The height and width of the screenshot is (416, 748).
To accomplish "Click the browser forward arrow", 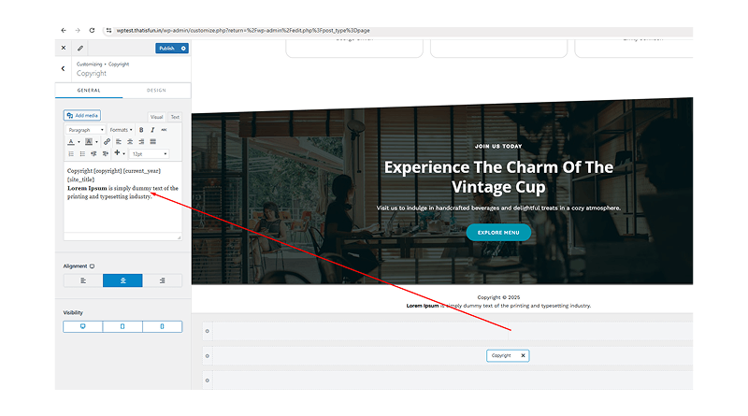I will click(78, 30).
